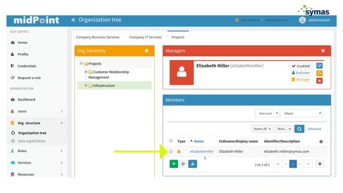Open paging settings gear near pagination
This screenshot has height=193, width=343.
point(319,164)
